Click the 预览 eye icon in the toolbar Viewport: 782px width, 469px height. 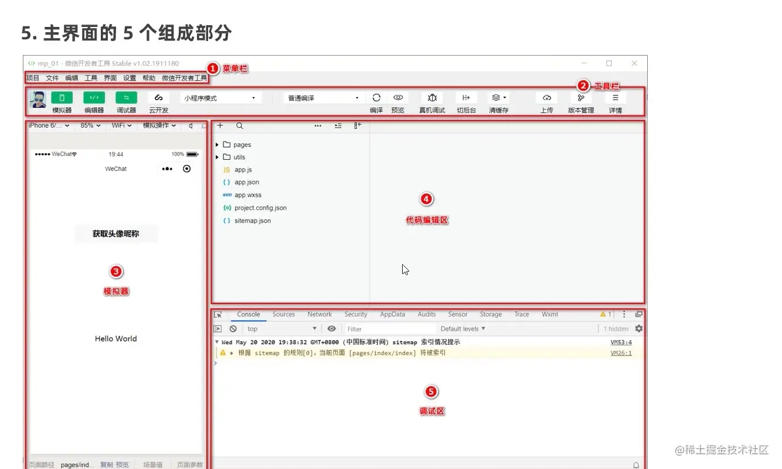[398, 98]
